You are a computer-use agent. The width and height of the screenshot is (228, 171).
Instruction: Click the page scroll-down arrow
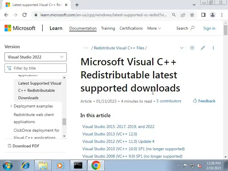[x=225, y=157]
